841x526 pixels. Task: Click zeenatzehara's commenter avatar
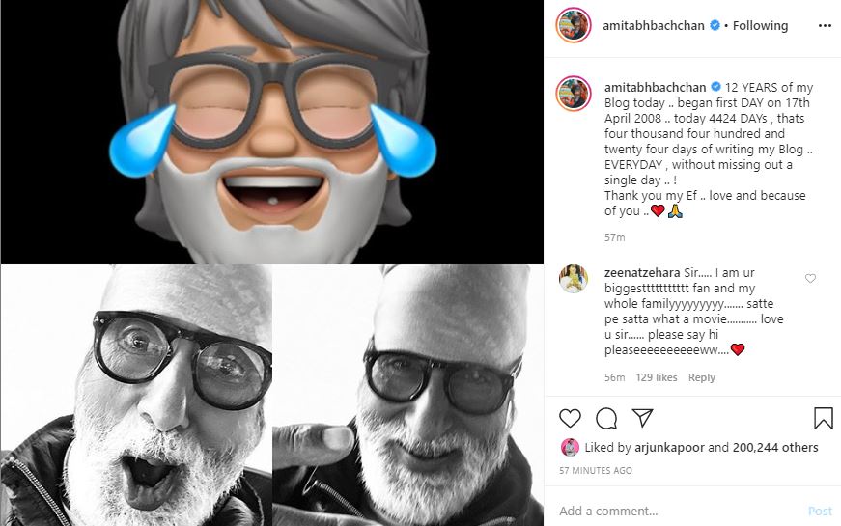(x=574, y=279)
